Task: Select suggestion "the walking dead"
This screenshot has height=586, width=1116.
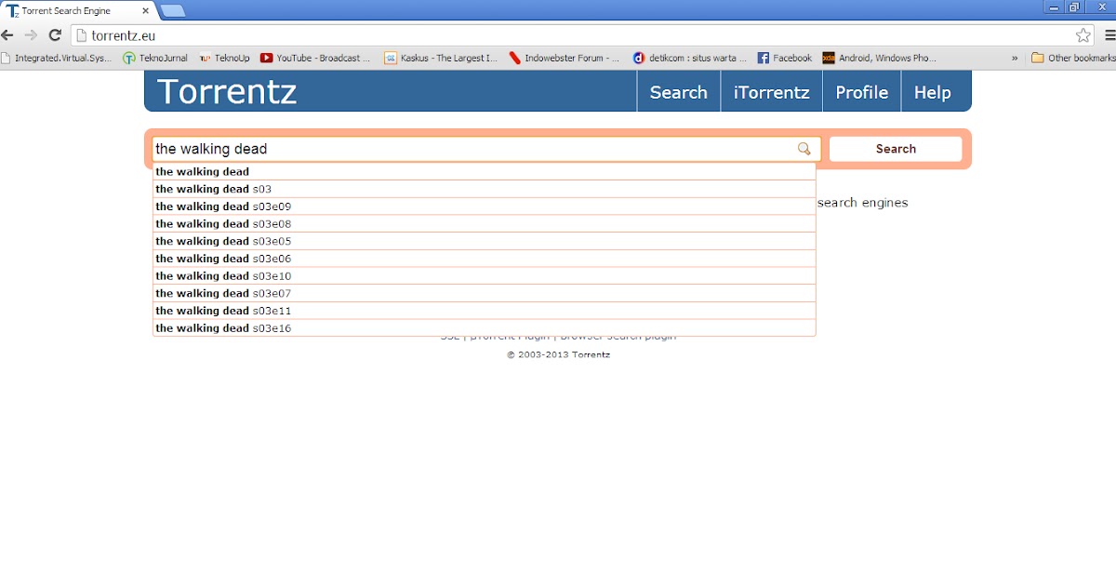Action: pos(485,171)
